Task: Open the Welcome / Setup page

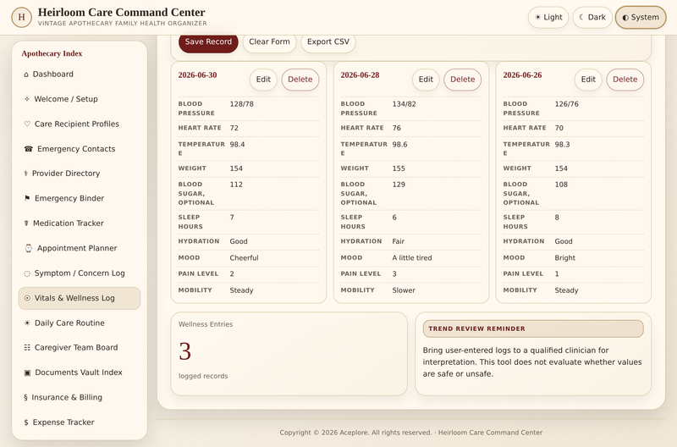Action: pyautogui.click(x=80, y=99)
